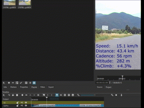This screenshot has height=108, width=144.
Task: Select first playlist video thumbnail
Action: (9, 3)
